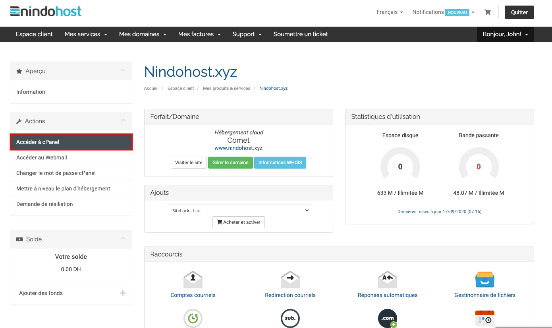Open Bonjour, John! account dropdown
Viewport: 552px width, 328px height.
coord(505,34)
